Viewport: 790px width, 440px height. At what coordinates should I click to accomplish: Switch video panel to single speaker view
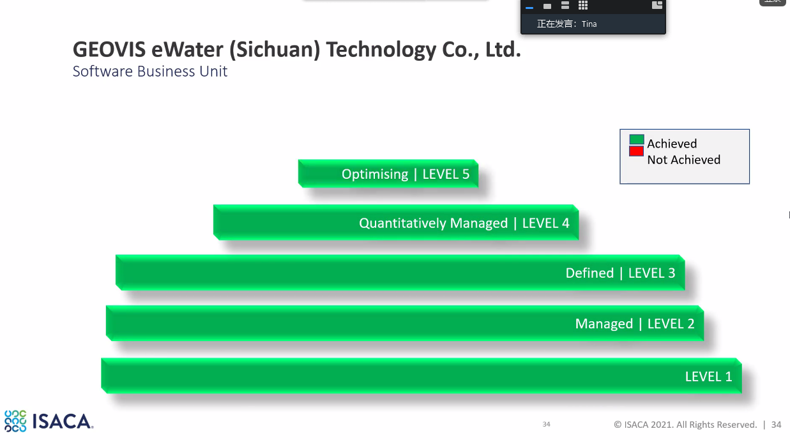tap(547, 6)
